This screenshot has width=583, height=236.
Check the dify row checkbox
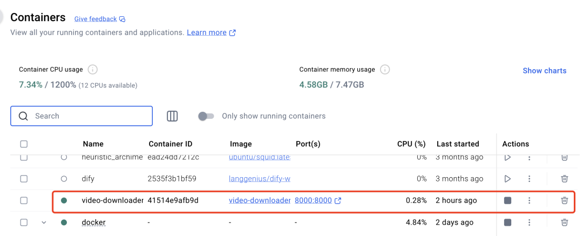point(24,179)
